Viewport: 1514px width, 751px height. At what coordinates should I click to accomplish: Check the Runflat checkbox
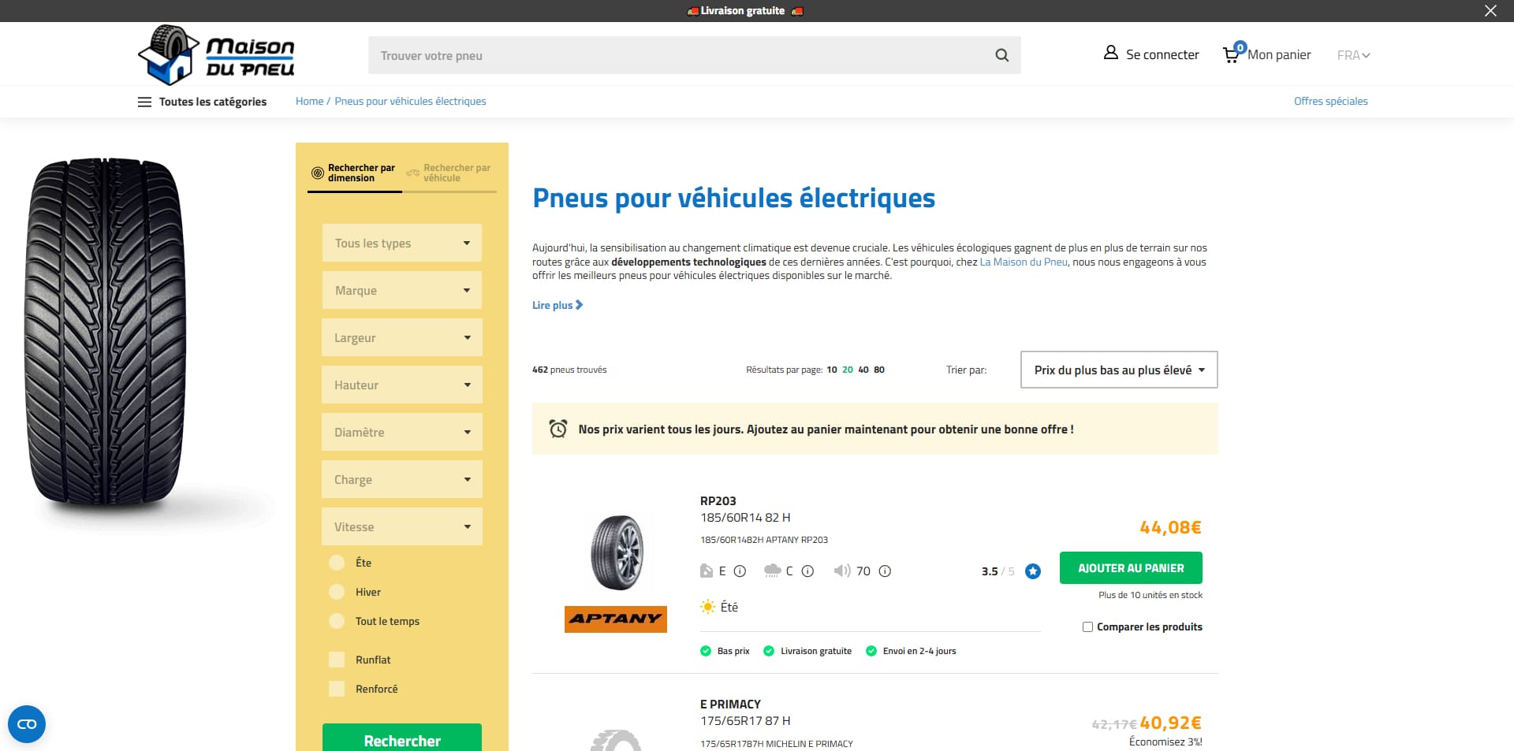pyautogui.click(x=337, y=660)
